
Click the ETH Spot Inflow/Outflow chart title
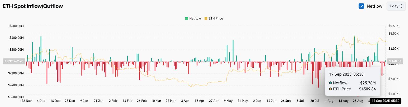pos(33,6)
